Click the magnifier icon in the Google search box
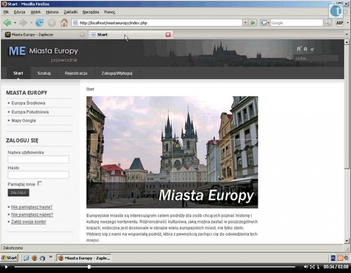 pyautogui.click(x=327, y=22)
